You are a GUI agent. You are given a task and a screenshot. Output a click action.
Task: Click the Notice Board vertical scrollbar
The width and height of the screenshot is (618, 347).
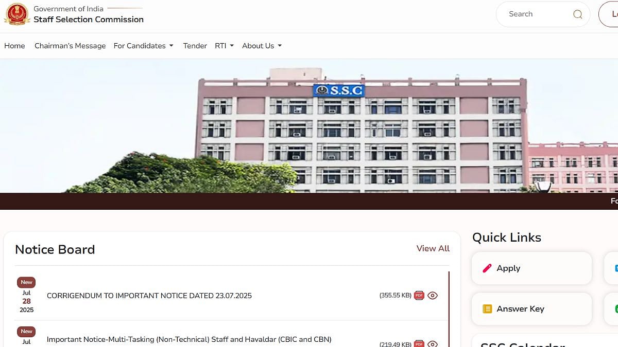[x=449, y=308]
